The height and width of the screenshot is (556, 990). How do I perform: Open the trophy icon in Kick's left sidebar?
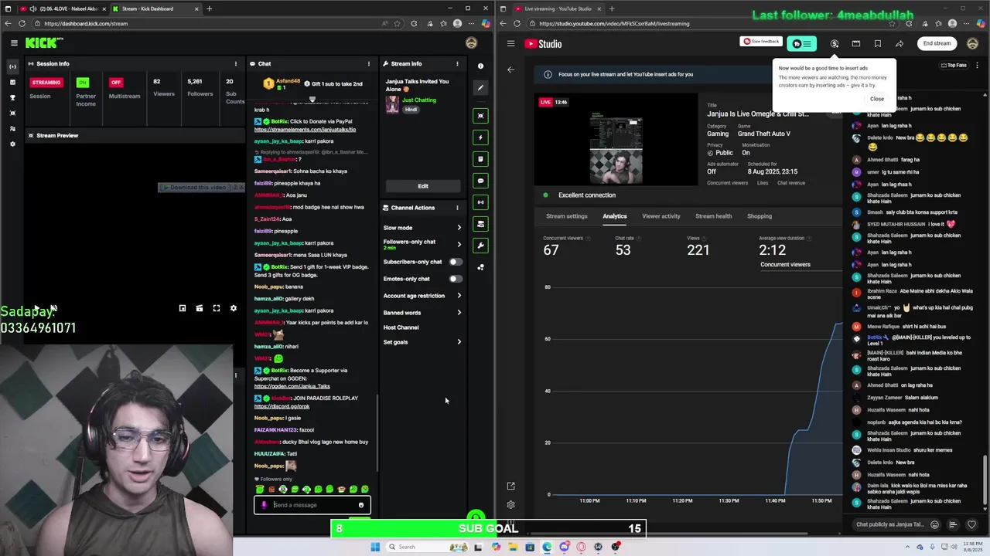pyautogui.click(x=12, y=97)
